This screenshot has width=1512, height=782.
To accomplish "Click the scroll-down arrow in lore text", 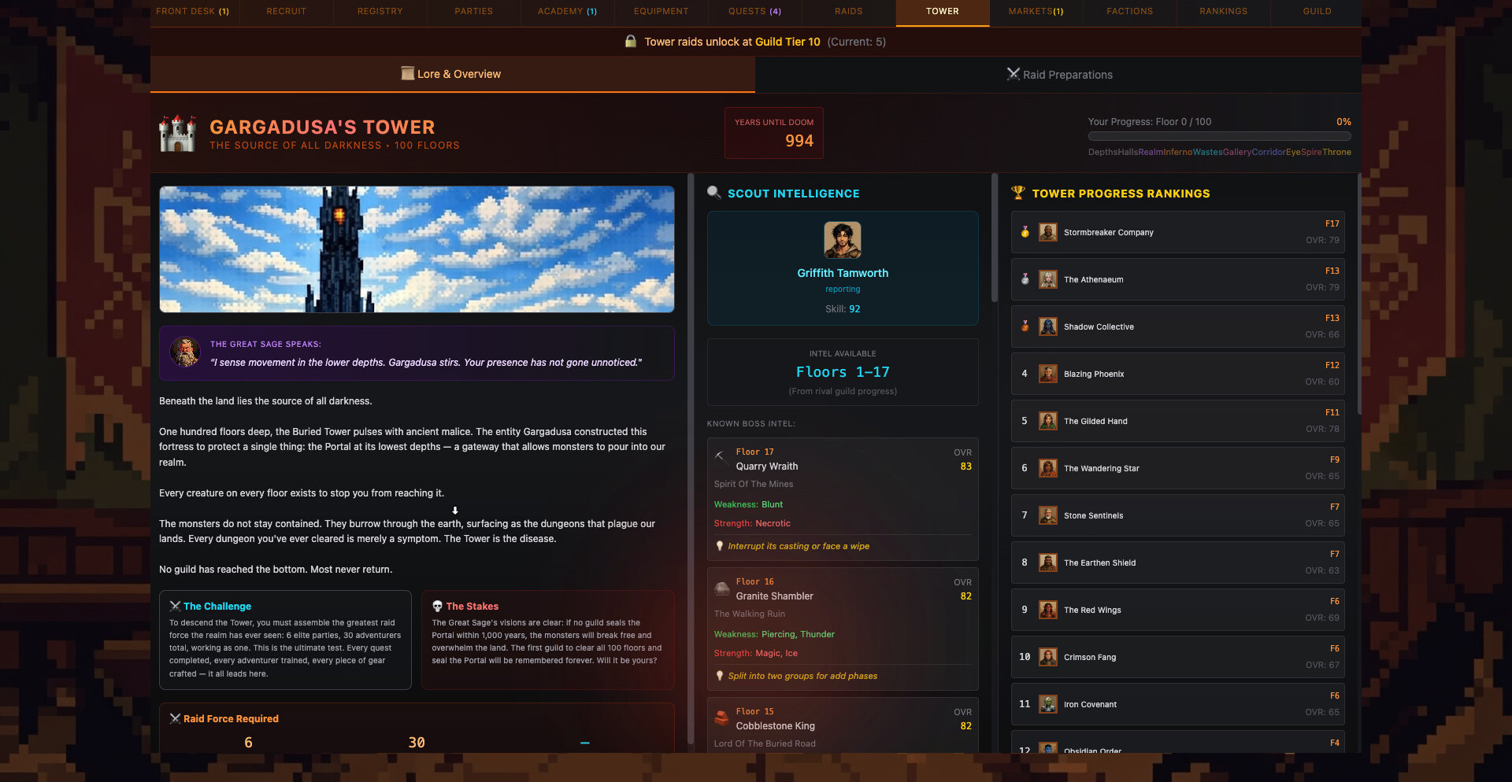I will (x=455, y=511).
